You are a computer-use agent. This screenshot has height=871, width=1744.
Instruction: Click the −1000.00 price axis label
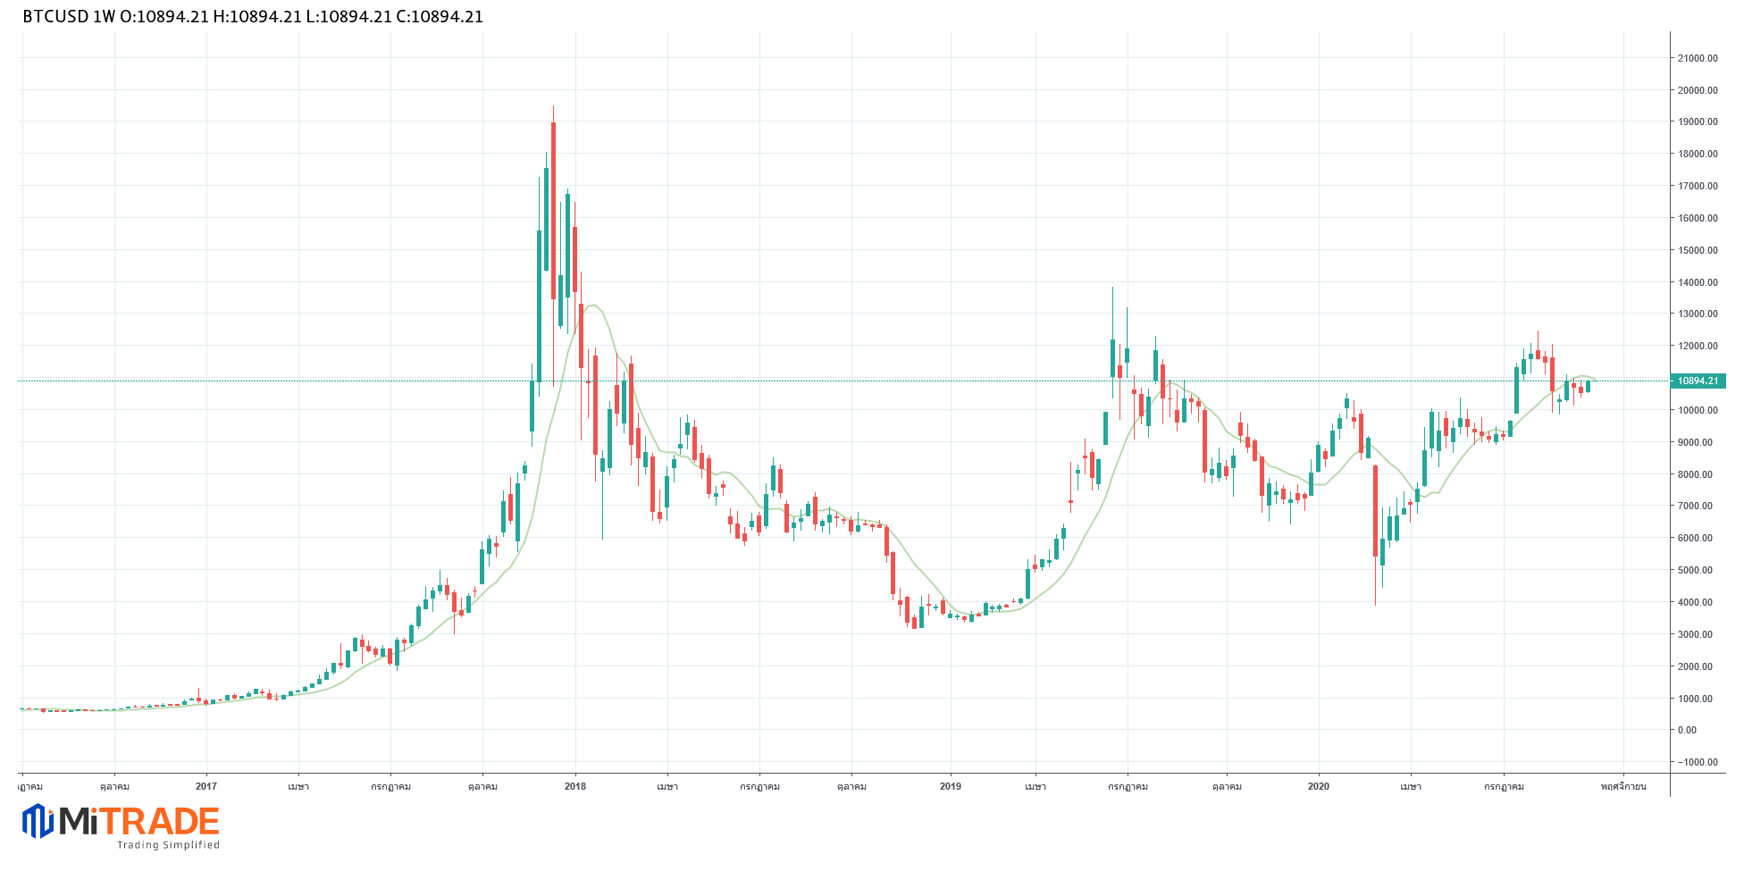(1698, 762)
